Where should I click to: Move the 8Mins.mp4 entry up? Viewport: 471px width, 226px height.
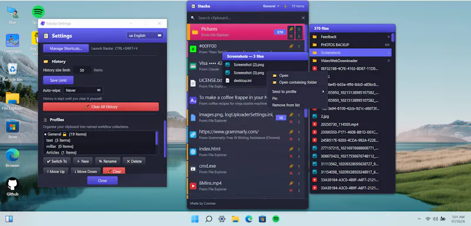[x=299, y=183]
